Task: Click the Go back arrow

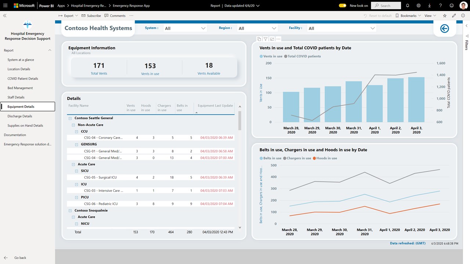Action: (x=6, y=258)
